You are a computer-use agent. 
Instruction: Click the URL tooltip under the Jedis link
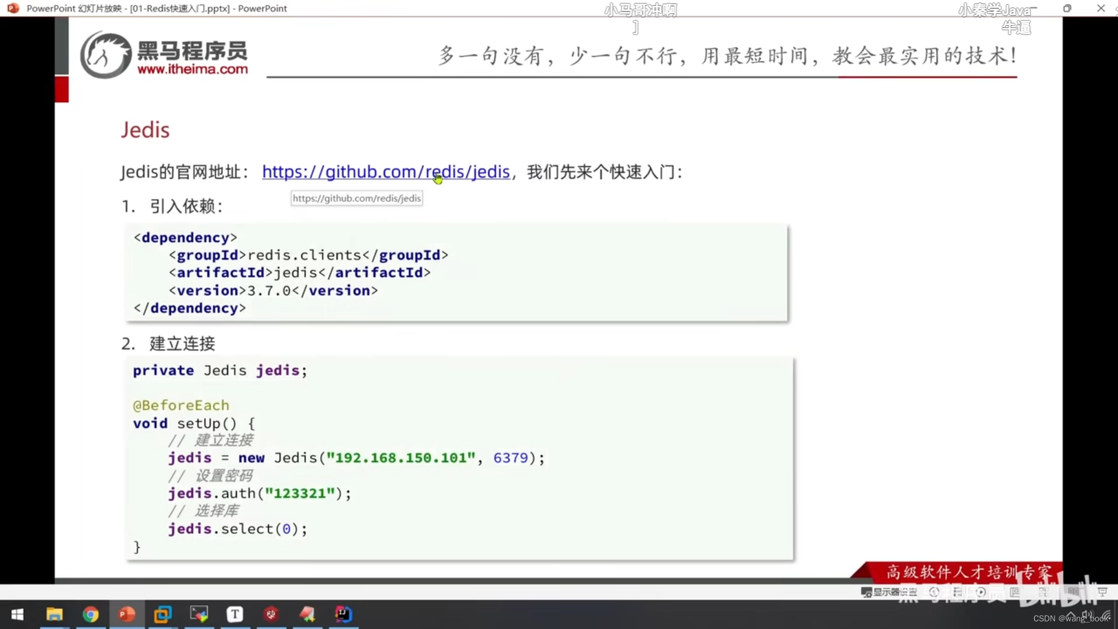point(356,198)
